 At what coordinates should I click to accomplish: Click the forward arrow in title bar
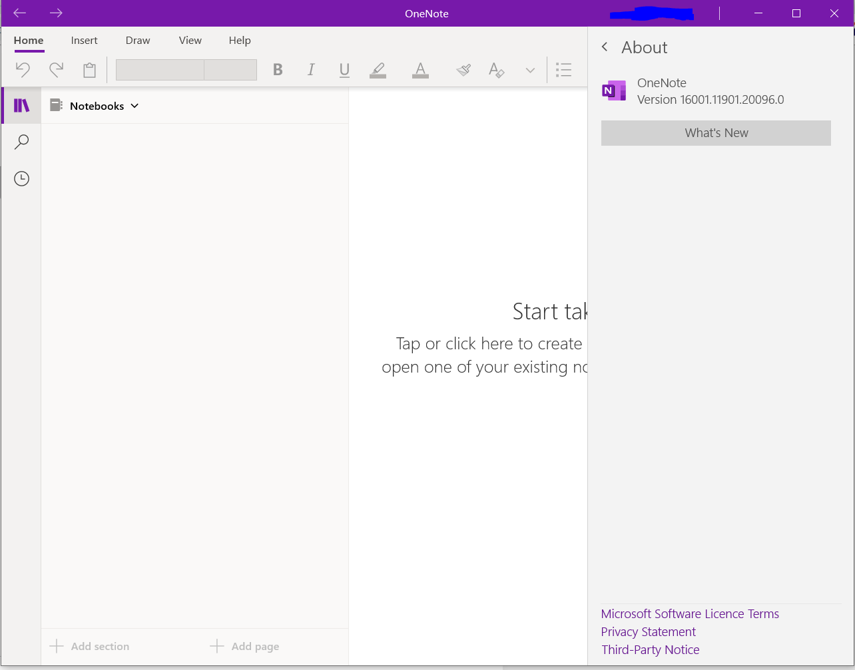coord(56,13)
